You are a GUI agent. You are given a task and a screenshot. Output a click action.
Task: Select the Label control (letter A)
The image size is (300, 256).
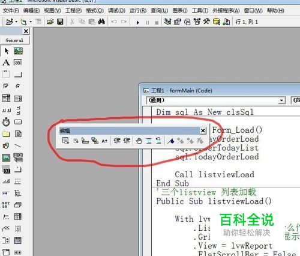coord(6,62)
